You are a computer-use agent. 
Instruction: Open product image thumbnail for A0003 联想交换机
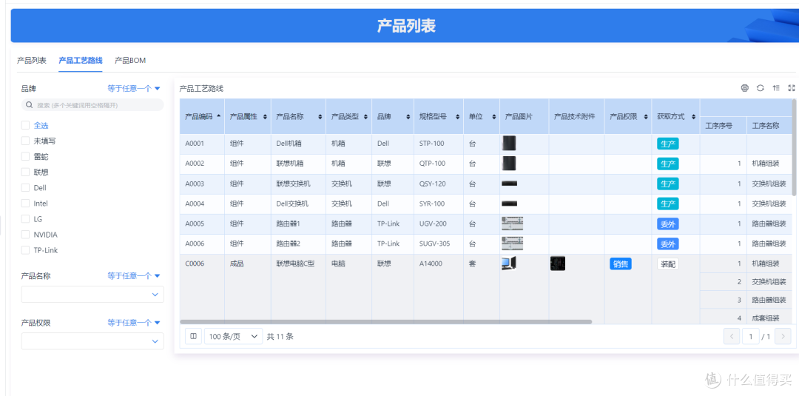[509, 184]
